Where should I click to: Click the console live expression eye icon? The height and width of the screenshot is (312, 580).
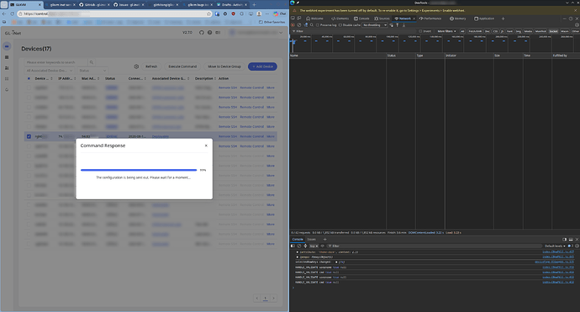[x=322, y=246]
